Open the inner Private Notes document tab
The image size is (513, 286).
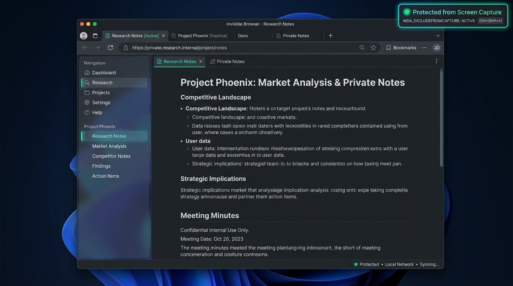click(227, 61)
